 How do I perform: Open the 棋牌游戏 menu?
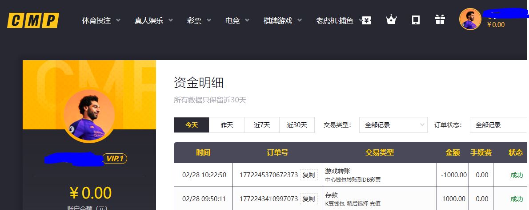[282, 20]
